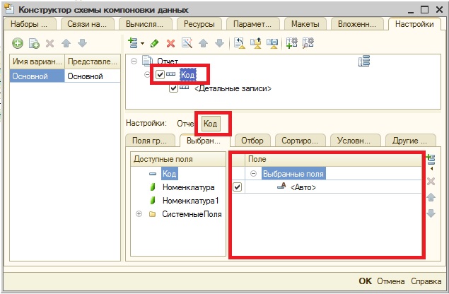
Task: Click the Код settings toggle button
Action: coord(210,124)
